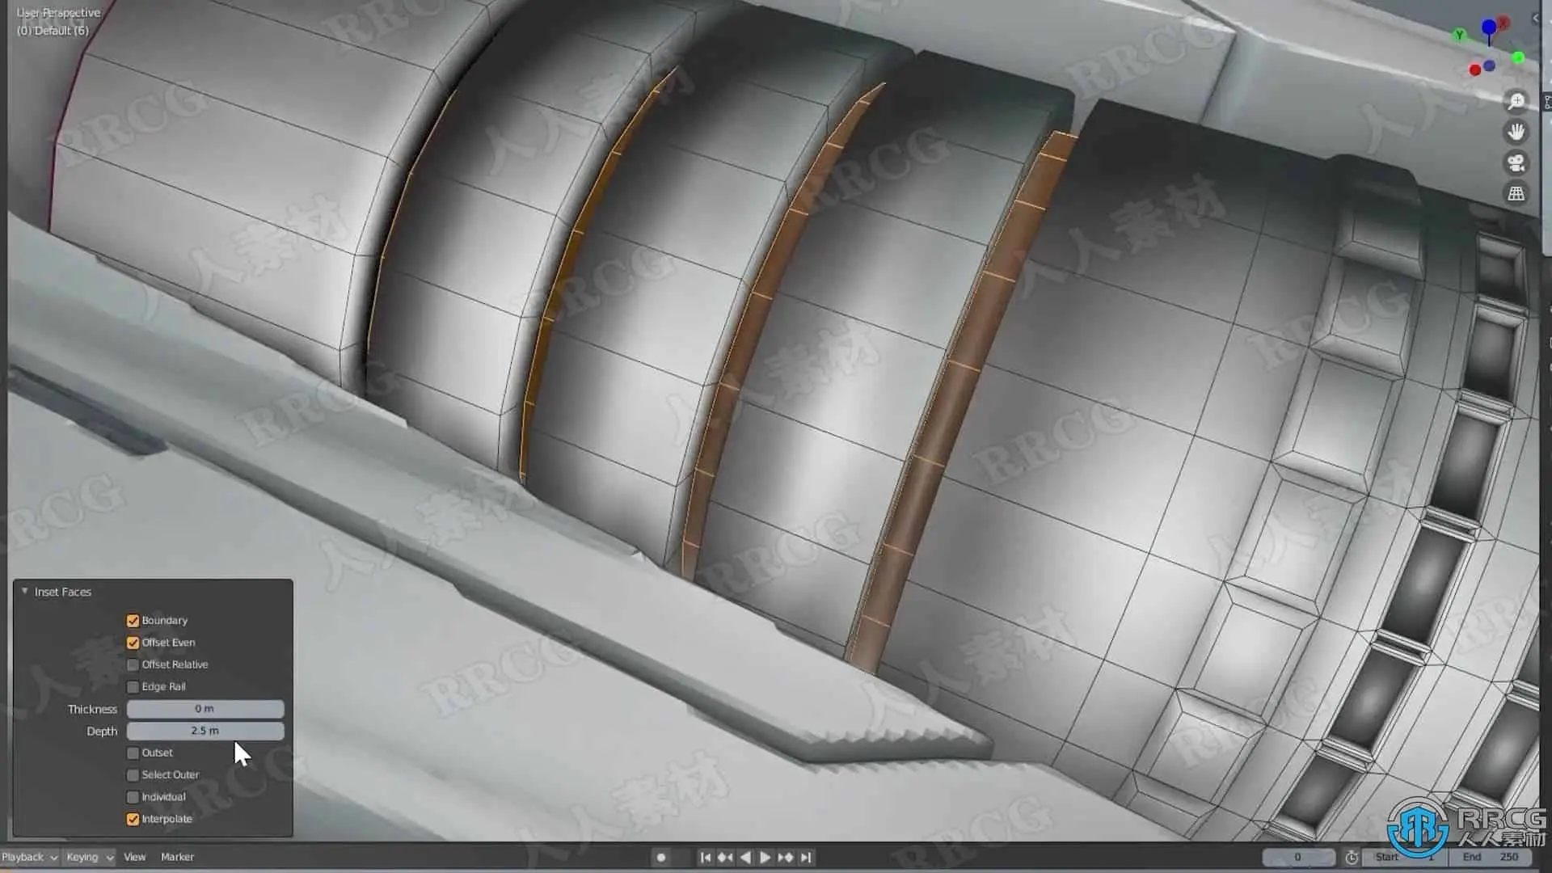Play the animation forward

pyautogui.click(x=765, y=858)
